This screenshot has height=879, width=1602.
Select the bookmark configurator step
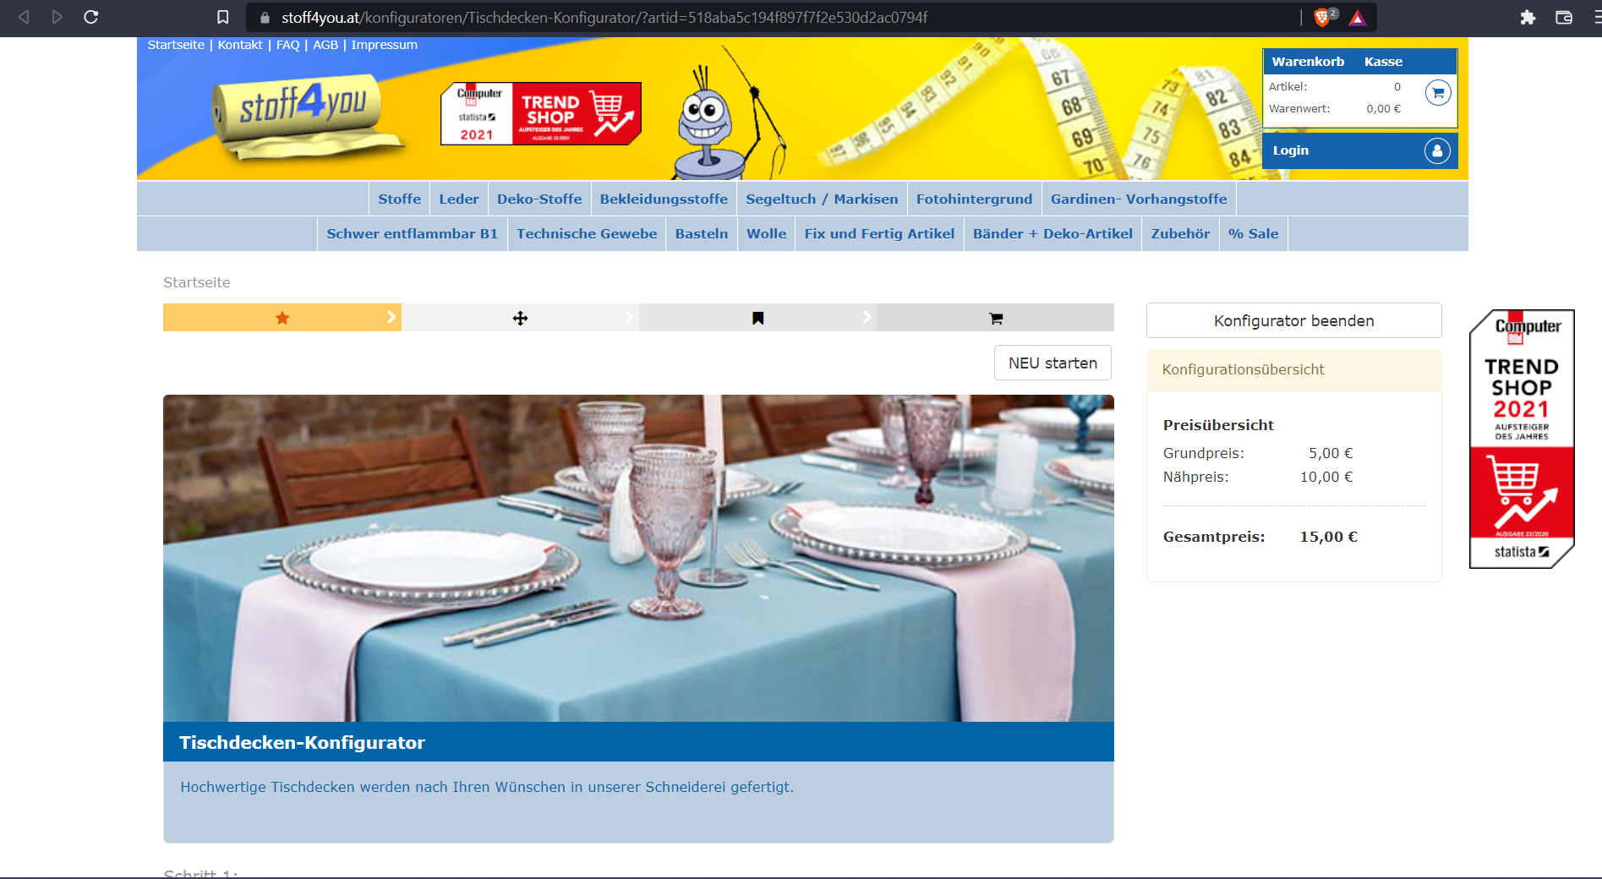click(757, 318)
